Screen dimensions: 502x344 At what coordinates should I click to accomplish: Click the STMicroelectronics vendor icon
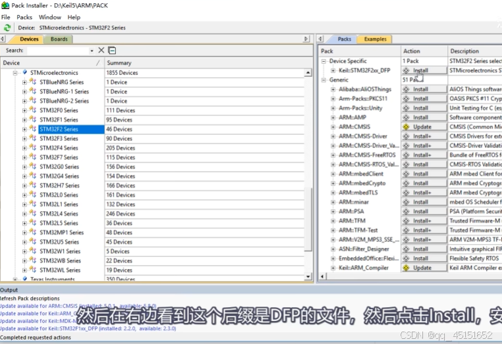[24, 72]
